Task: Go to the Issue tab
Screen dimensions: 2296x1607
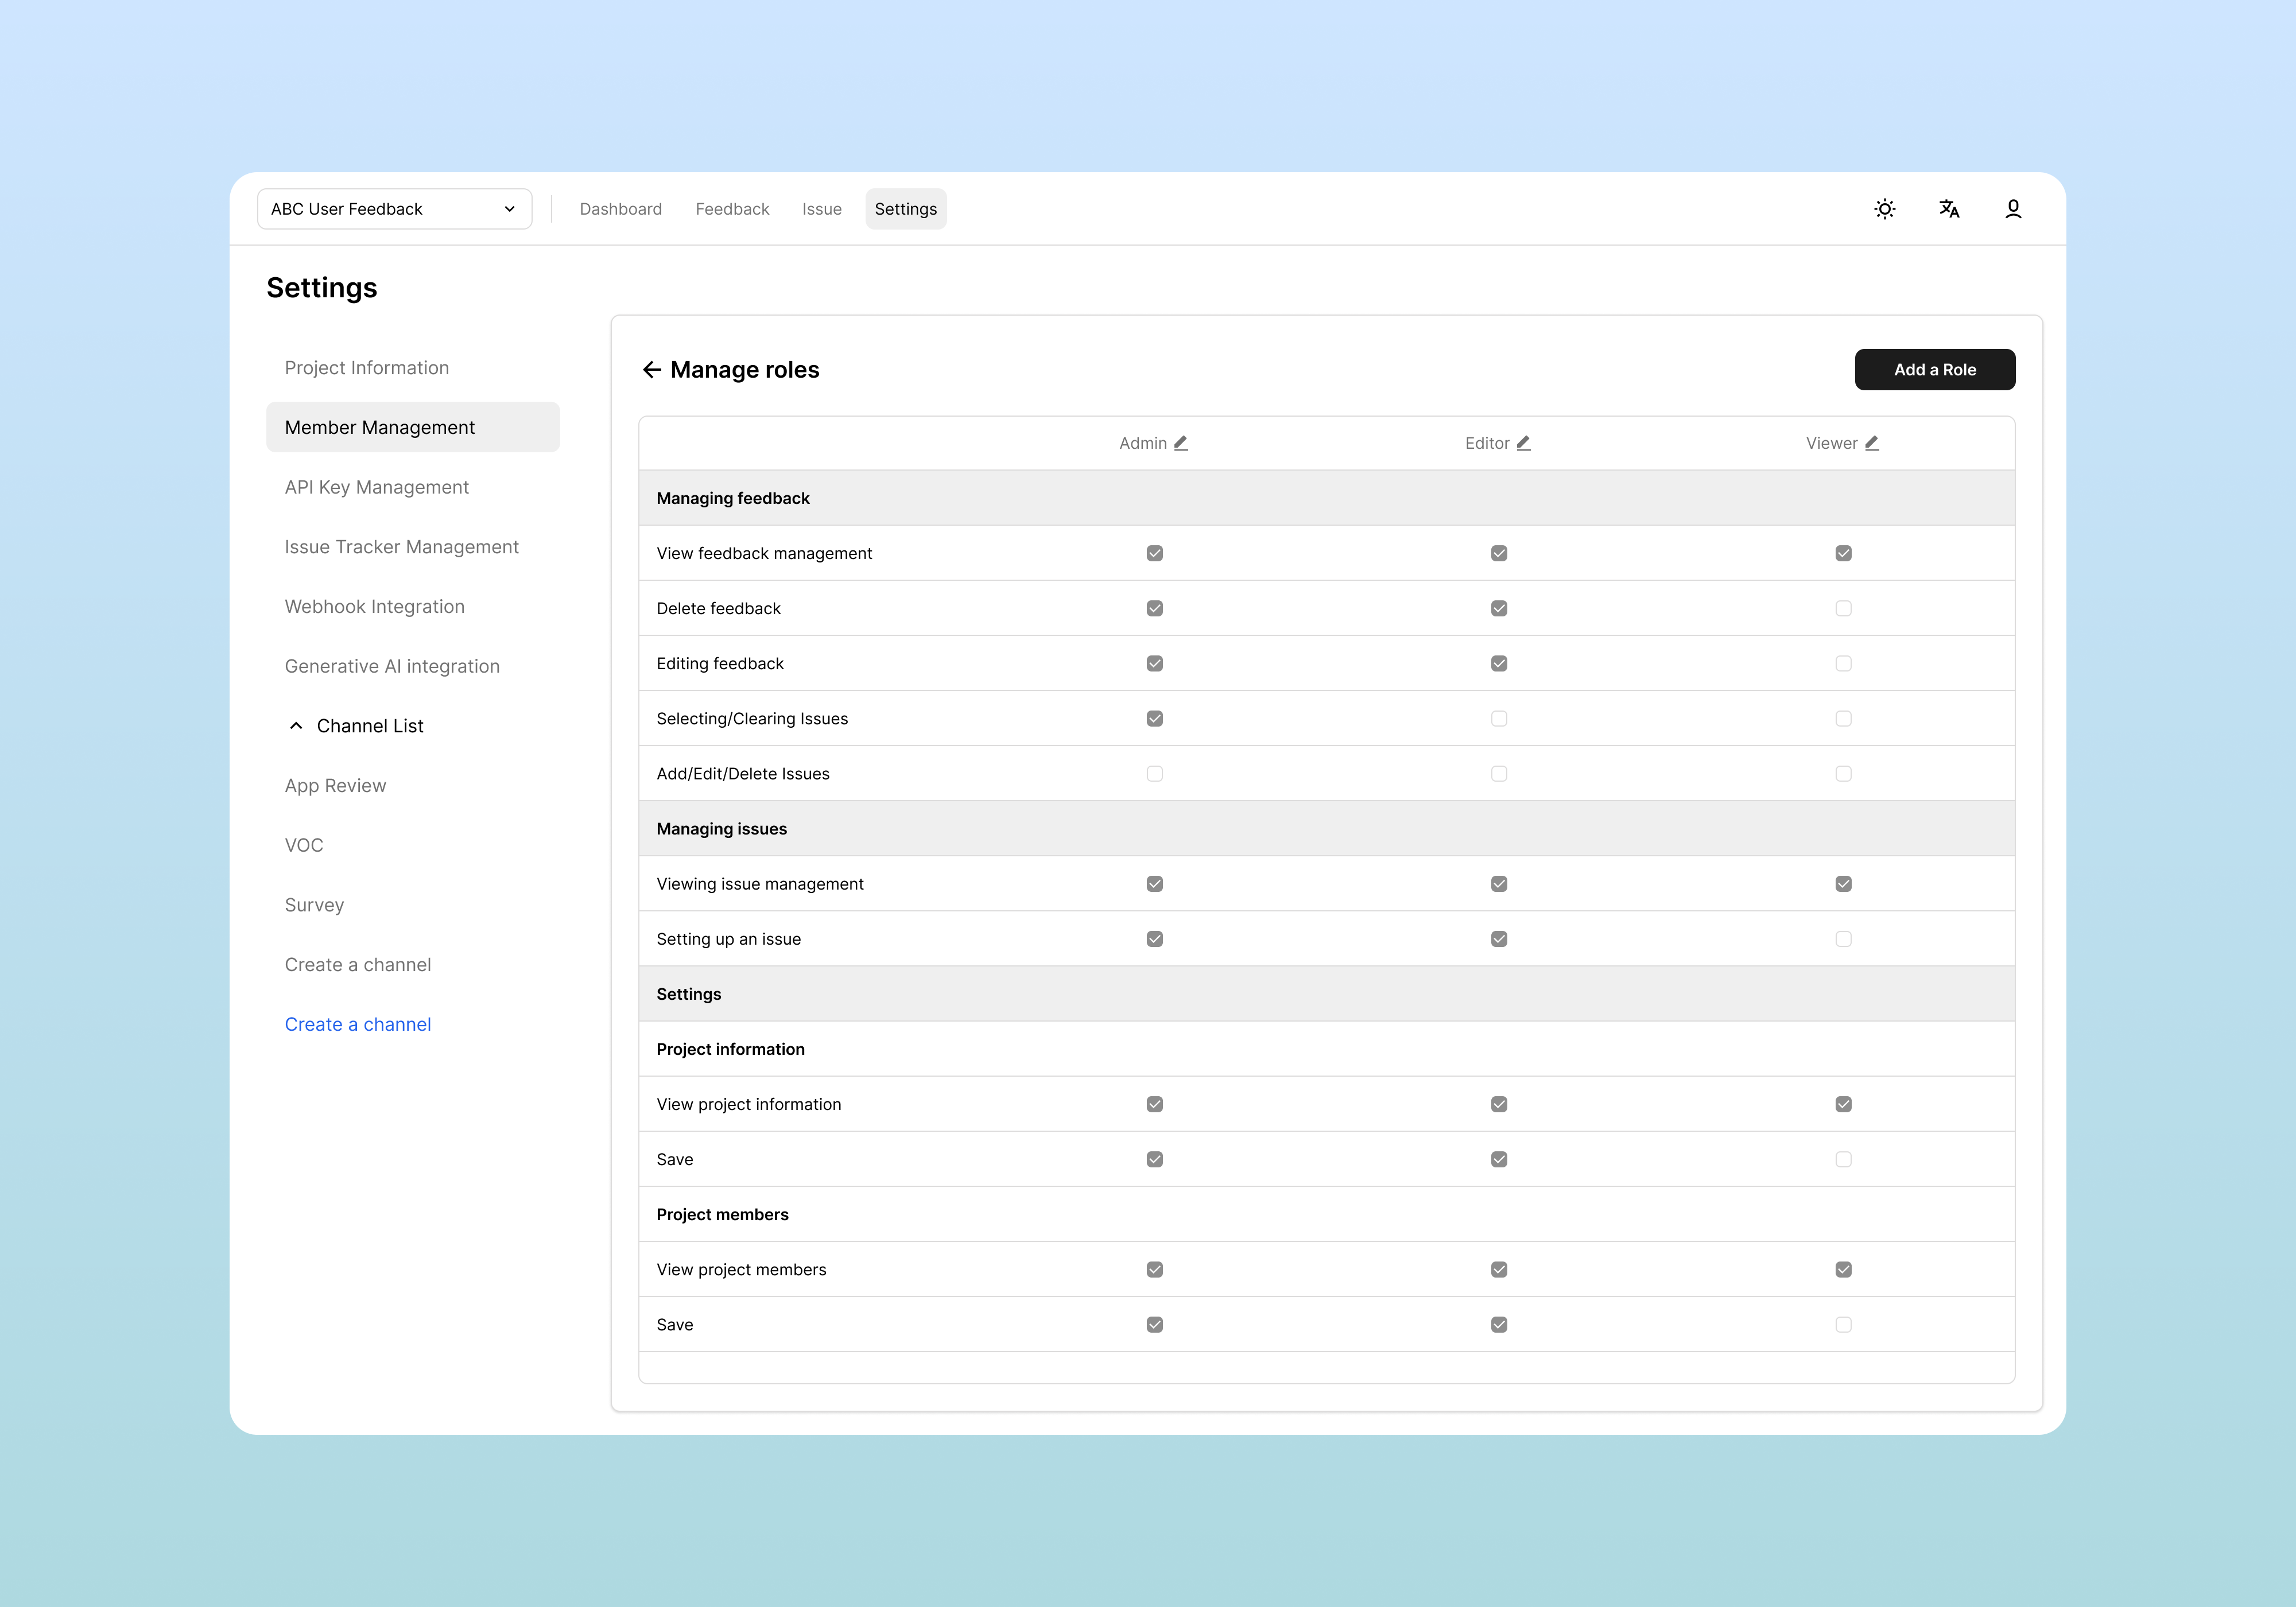Action: click(x=821, y=209)
